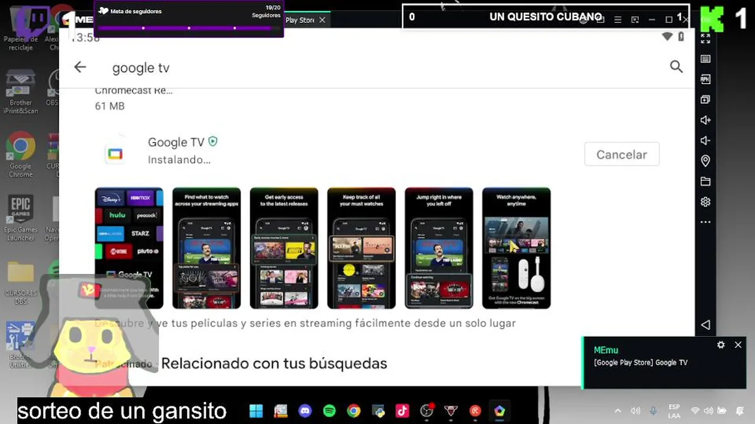Screen dimensions: 755x424
Task: Open MEmu settings gear in sidebar
Action: 705,202
